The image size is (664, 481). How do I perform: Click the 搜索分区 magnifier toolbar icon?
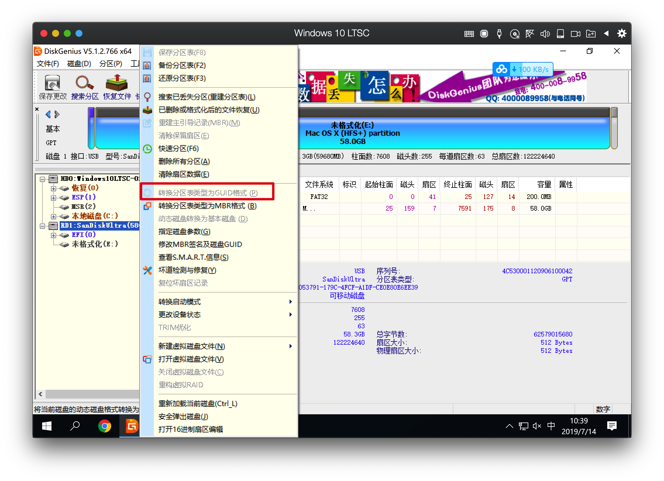pos(85,87)
